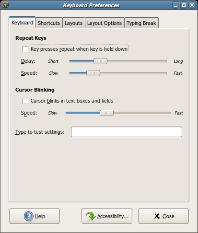The width and height of the screenshot is (198, 233).
Task: Click the Help button
Action: 35,216
